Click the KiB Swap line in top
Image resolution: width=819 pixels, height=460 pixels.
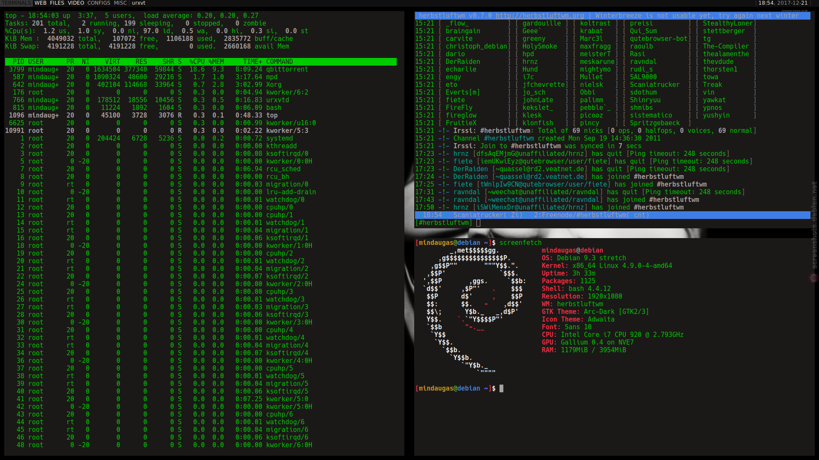coord(147,46)
